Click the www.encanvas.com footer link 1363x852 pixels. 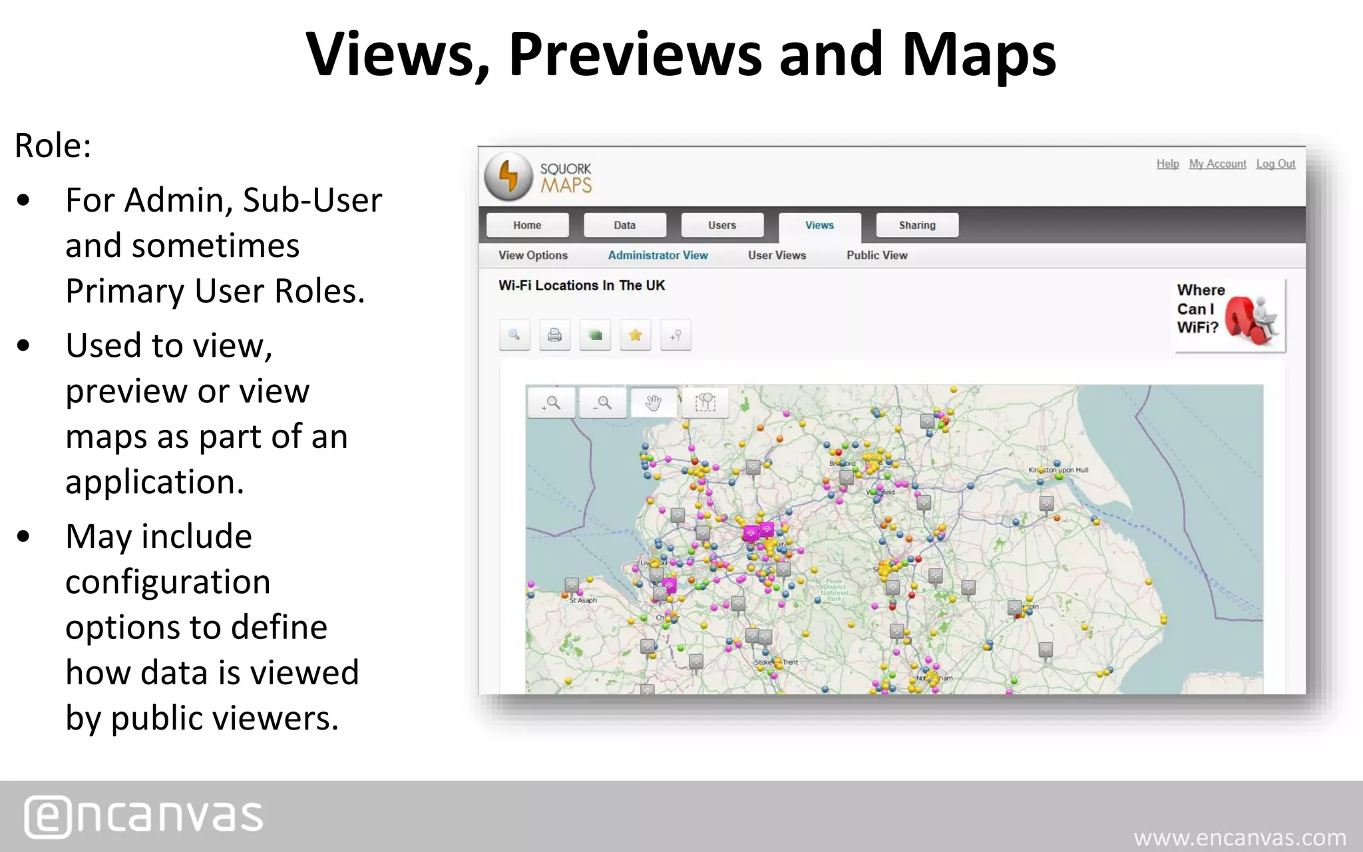click(x=1240, y=837)
